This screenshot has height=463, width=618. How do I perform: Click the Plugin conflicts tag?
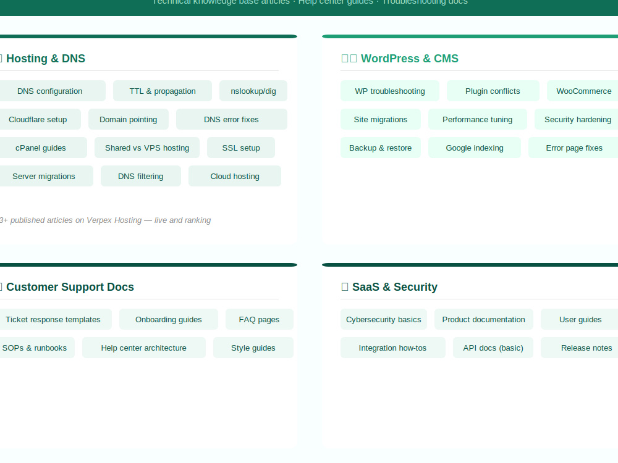tap(493, 91)
